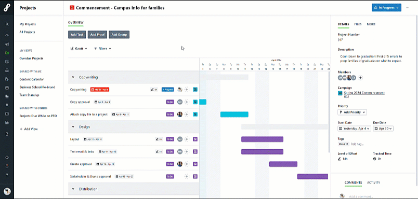Click the Add a comment field
418x199 pixels.
click(x=360, y=196)
